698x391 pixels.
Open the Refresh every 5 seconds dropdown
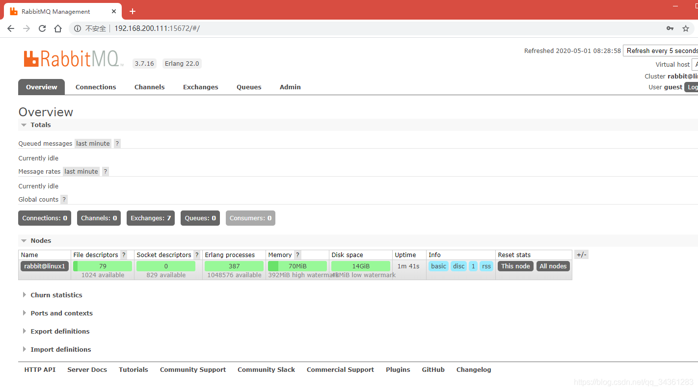click(x=660, y=51)
